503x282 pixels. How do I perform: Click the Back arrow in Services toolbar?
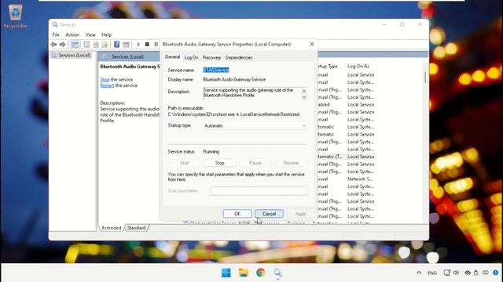(x=53, y=45)
